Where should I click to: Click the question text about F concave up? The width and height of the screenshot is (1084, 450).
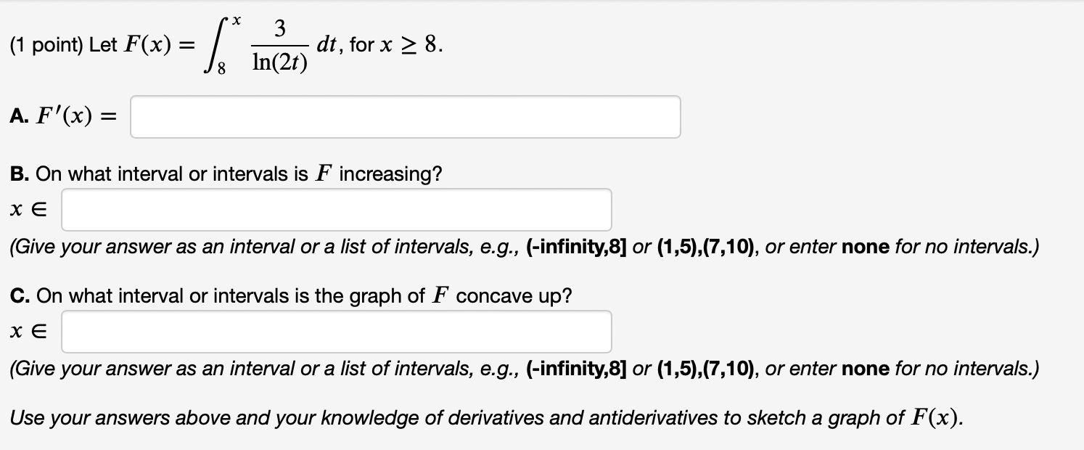tap(290, 295)
